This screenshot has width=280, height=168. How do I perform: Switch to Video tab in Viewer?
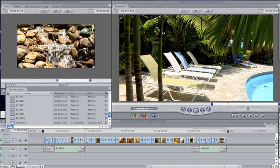click(7, 7)
